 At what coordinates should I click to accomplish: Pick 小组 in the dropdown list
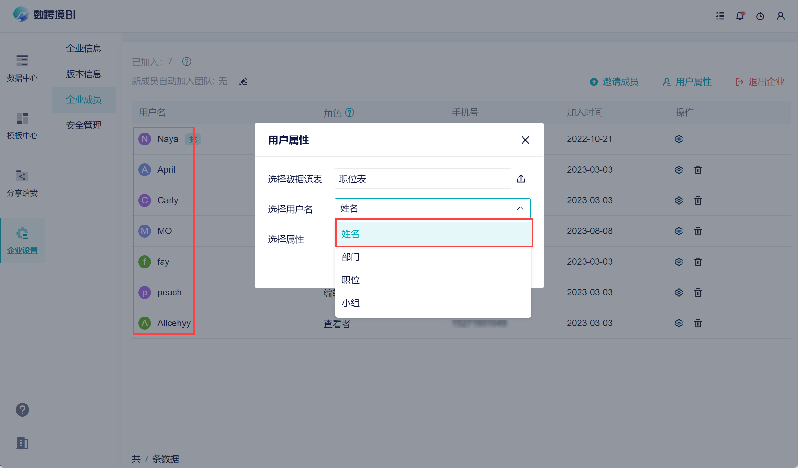(350, 303)
